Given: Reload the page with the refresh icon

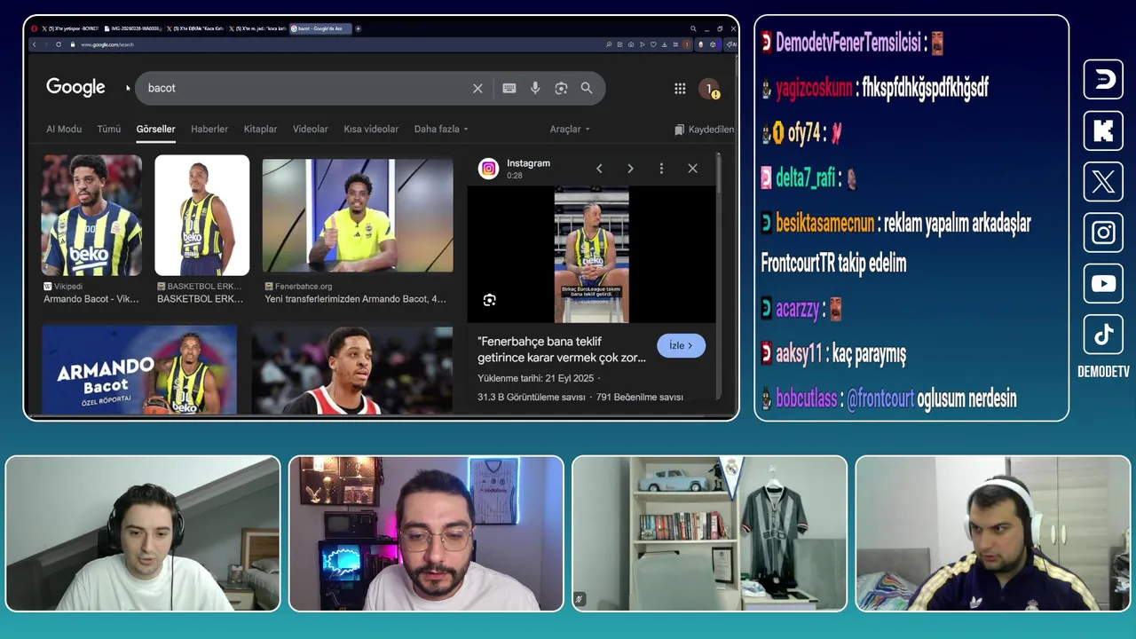Looking at the screenshot, I should 59,44.
